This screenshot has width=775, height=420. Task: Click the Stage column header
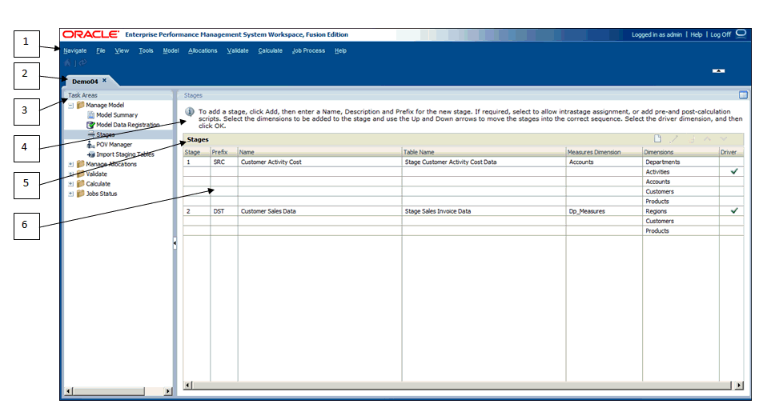pos(197,152)
